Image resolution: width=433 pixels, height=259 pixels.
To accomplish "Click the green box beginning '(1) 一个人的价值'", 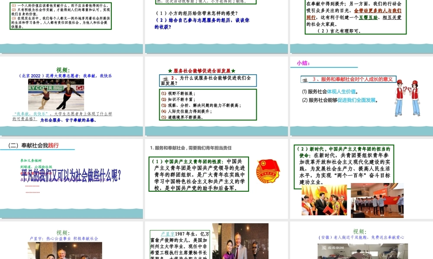I will [x=61, y=16].
